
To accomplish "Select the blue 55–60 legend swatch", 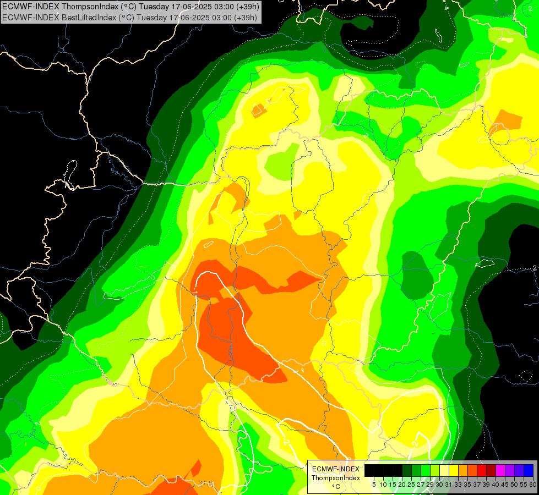I will 529,470.
